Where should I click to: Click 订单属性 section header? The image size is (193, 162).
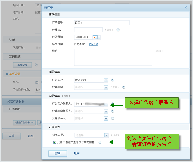tap(54, 127)
